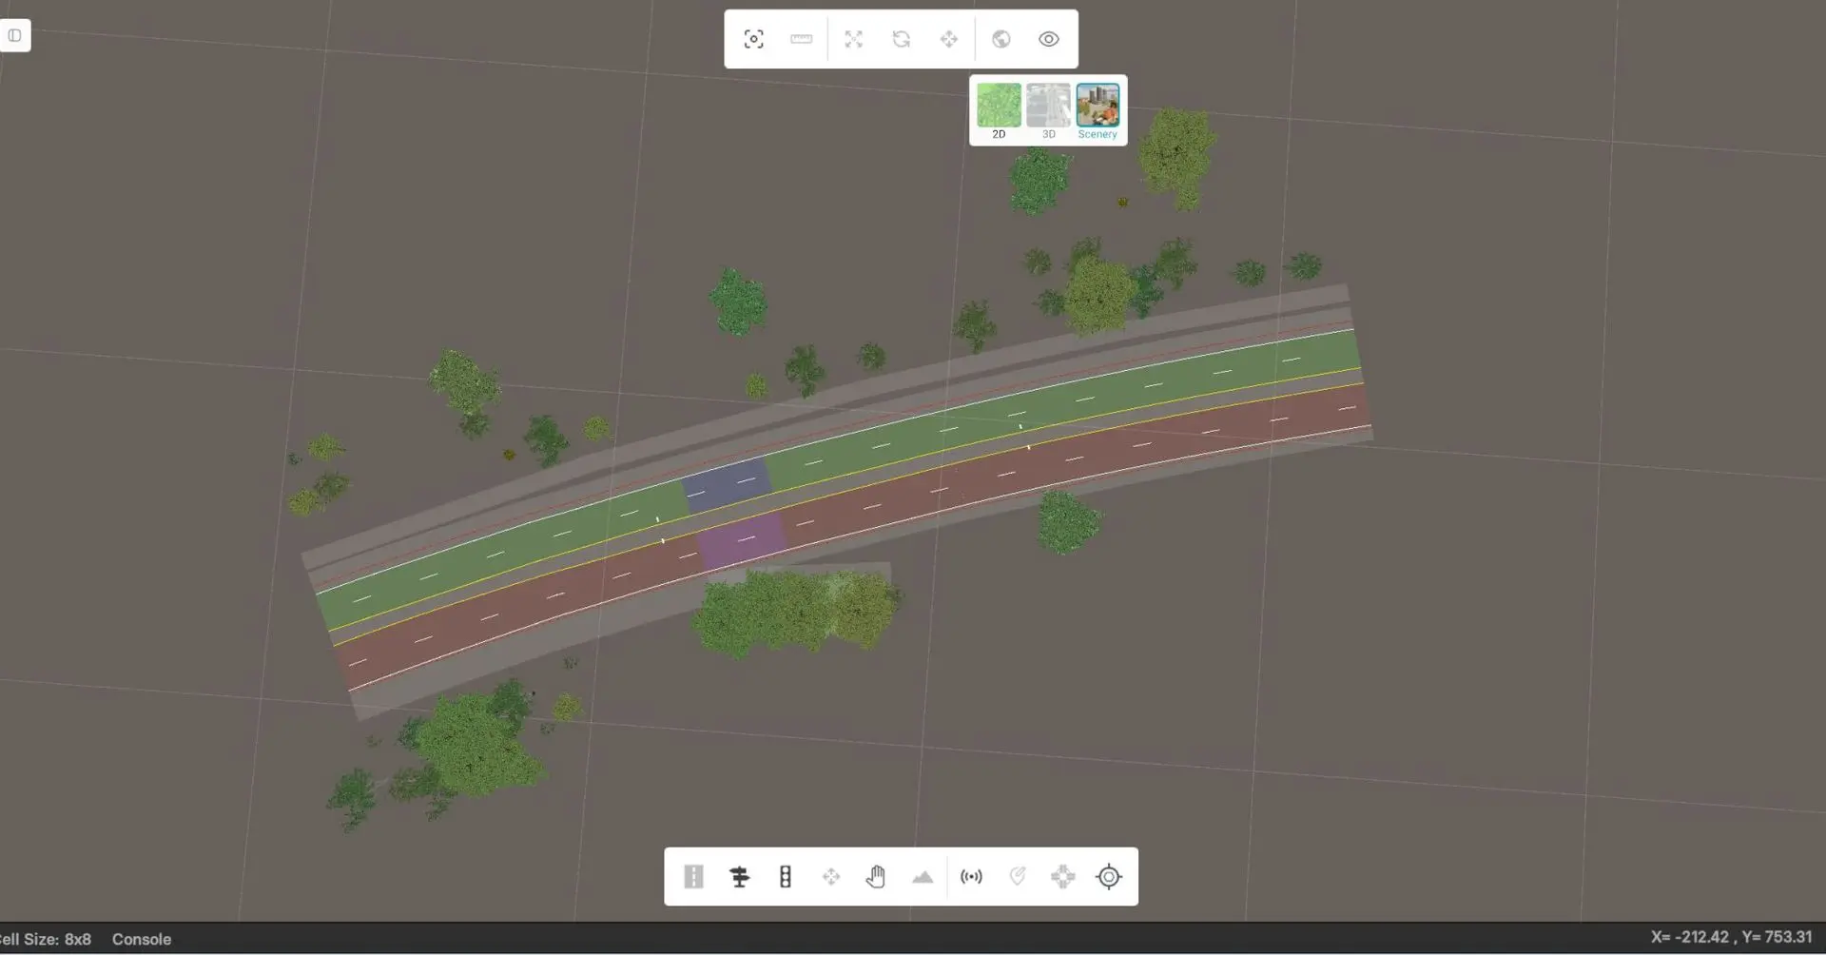
Task: Switch to the 2D view tab
Action: pos(999,107)
